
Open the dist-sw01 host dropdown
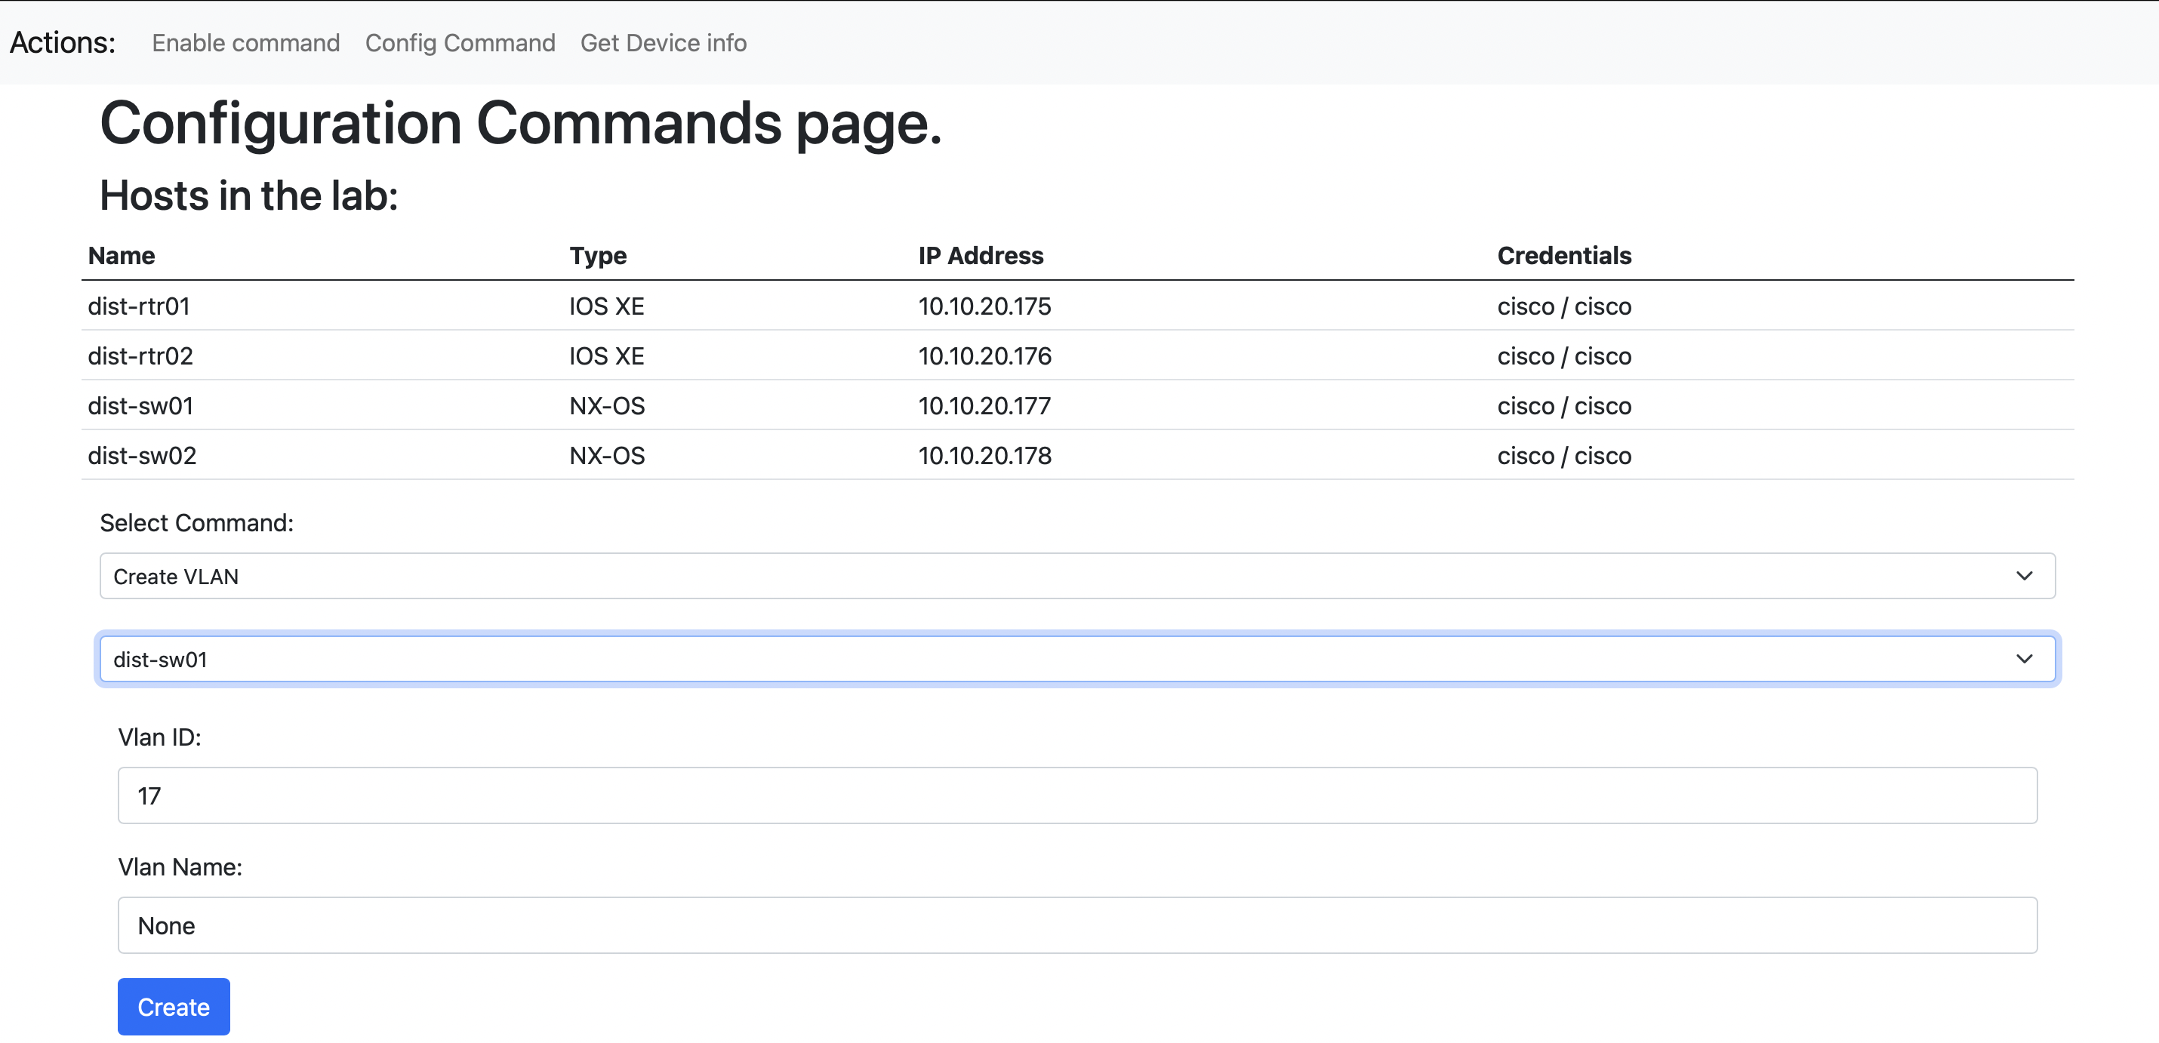click(x=1077, y=658)
